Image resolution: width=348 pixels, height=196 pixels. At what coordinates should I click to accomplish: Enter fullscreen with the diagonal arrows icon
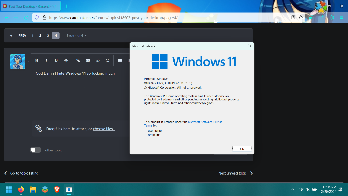pyautogui.click(x=321, y=17)
